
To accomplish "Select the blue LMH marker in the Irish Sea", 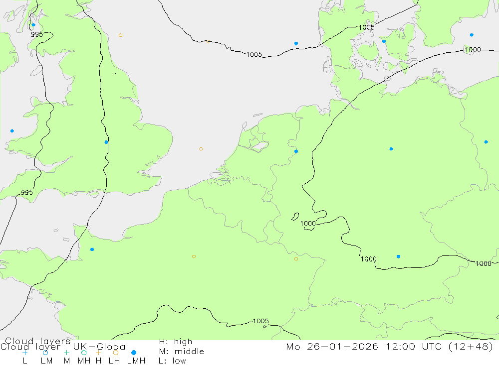I will click(x=12, y=131).
